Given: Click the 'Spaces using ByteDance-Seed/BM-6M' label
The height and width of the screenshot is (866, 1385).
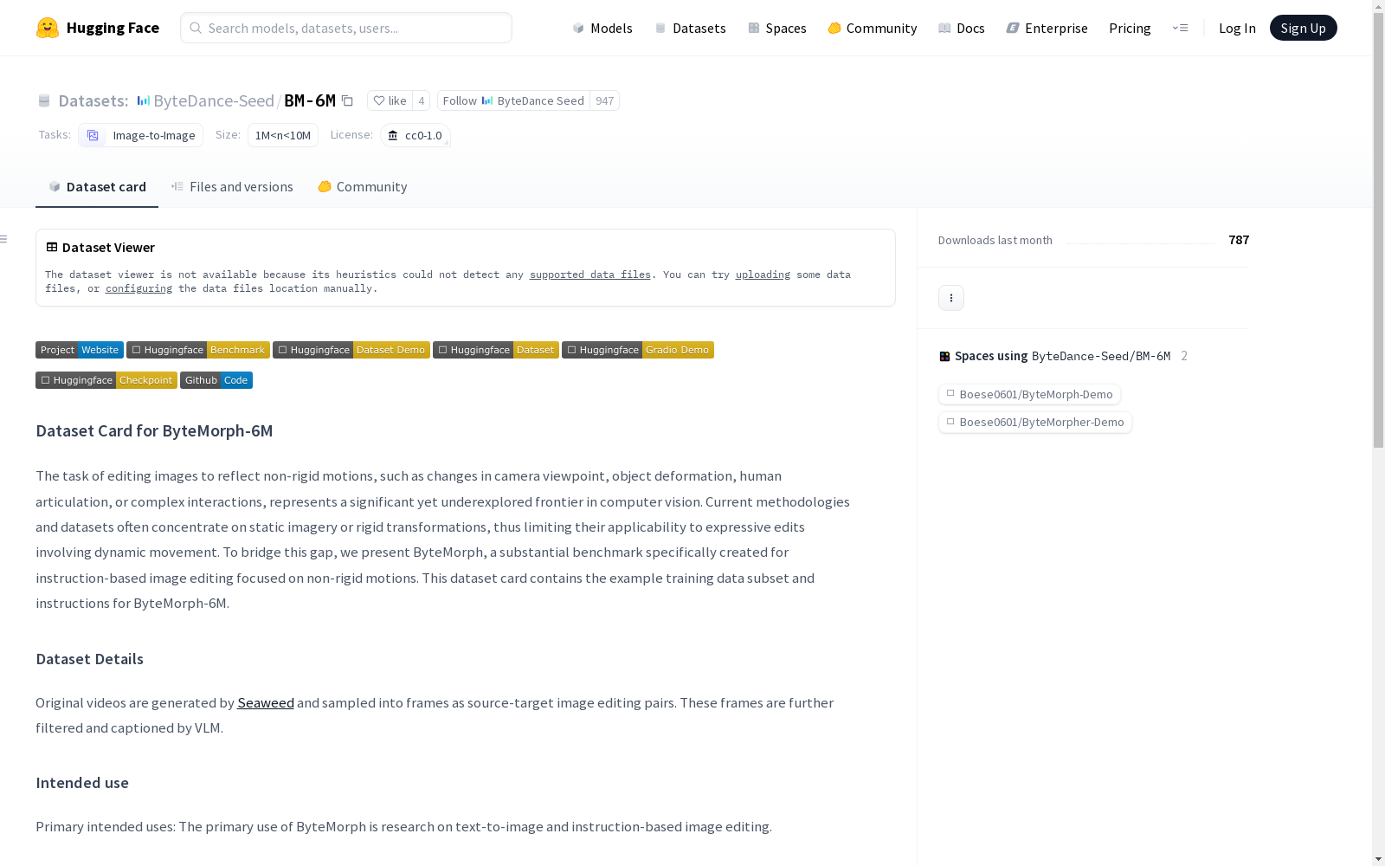Looking at the screenshot, I should click(1062, 356).
